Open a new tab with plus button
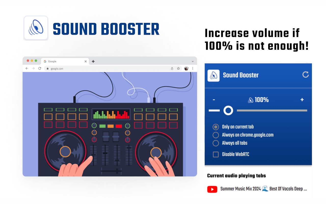 93,61
